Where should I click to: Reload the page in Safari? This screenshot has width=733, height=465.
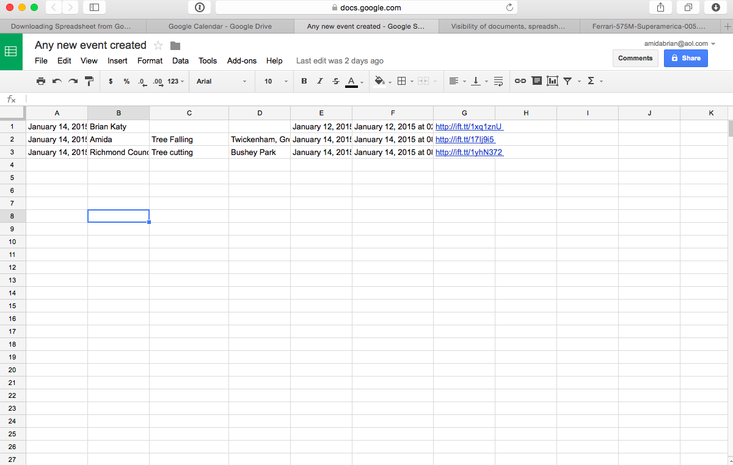tap(510, 7)
